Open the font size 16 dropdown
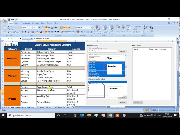 pyautogui.click(x=37, y=28)
